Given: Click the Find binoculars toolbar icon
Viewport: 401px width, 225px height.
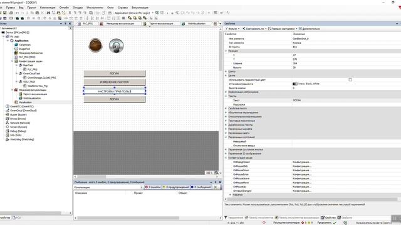Looking at the screenshot, I should pos(48,12).
